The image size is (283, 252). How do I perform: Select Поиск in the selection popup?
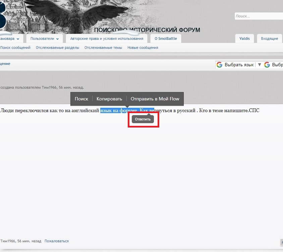[x=81, y=99]
